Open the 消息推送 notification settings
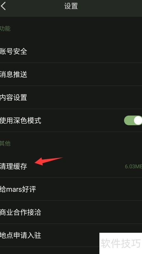Image resolution: width=142 pixels, height=254 pixels. (x=71, y=74)
